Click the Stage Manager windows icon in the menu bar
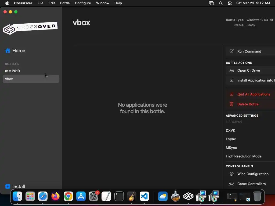The height and width of the screenshot is (206, 275). point(212,3)
